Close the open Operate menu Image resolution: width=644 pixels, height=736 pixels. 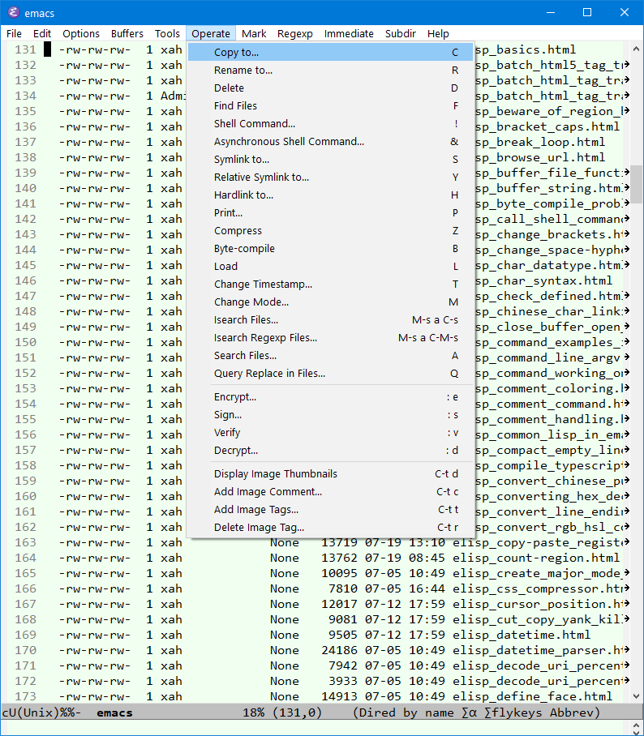pos(210,34)
